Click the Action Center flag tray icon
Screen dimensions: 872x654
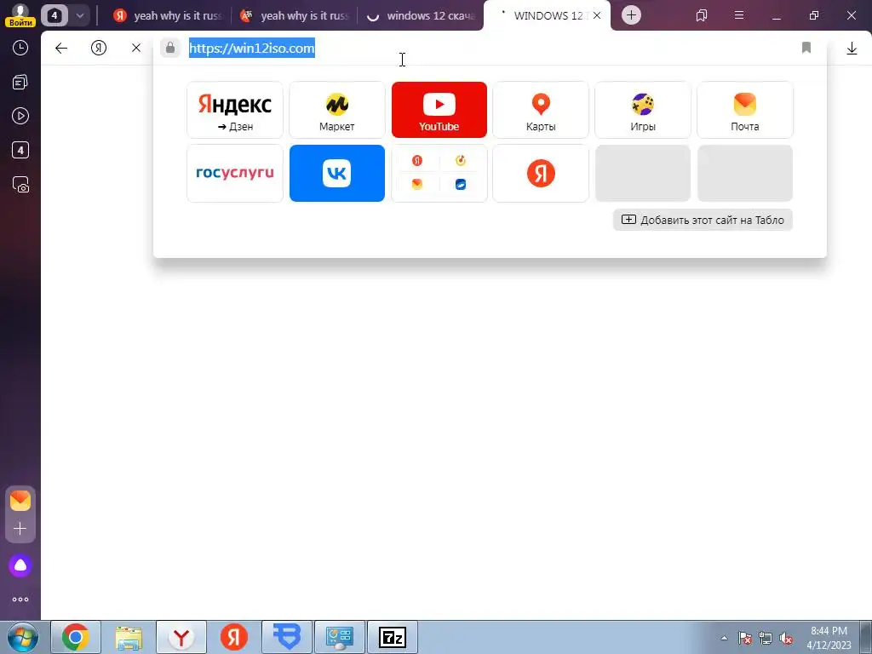click(x=744, y=639)
